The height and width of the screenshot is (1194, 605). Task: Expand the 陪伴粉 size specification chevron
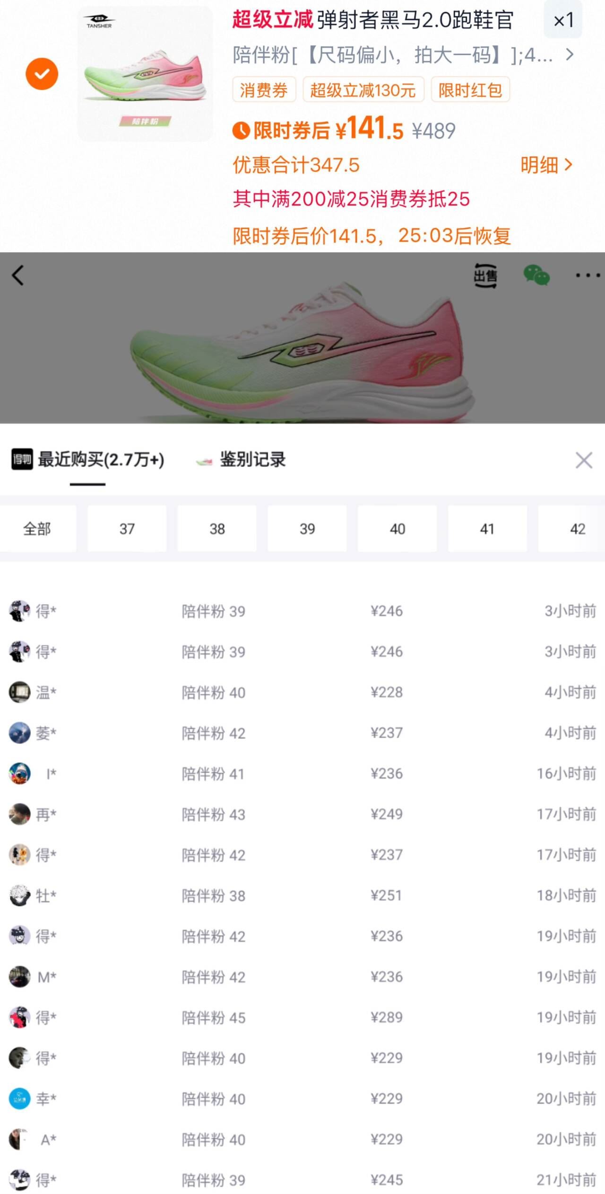coord(570,55)
